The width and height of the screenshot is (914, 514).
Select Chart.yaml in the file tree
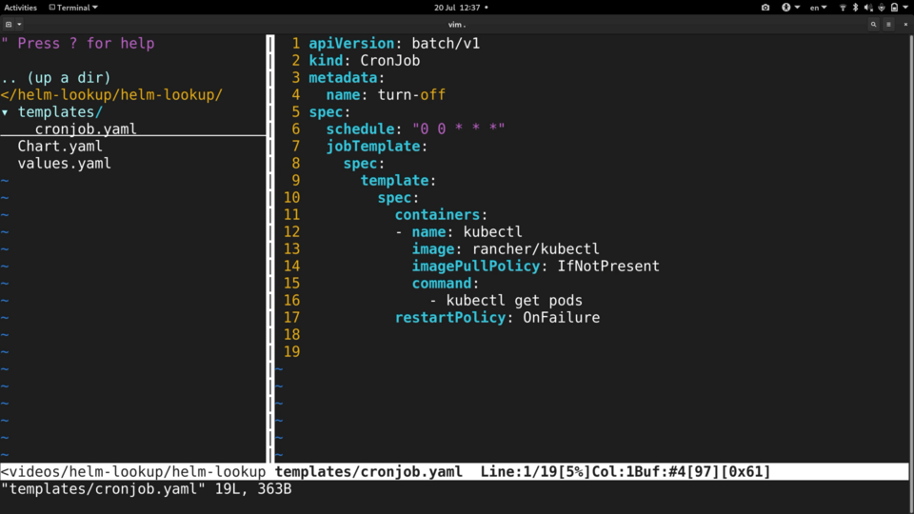pyautogui.click(x=59, y=147)
